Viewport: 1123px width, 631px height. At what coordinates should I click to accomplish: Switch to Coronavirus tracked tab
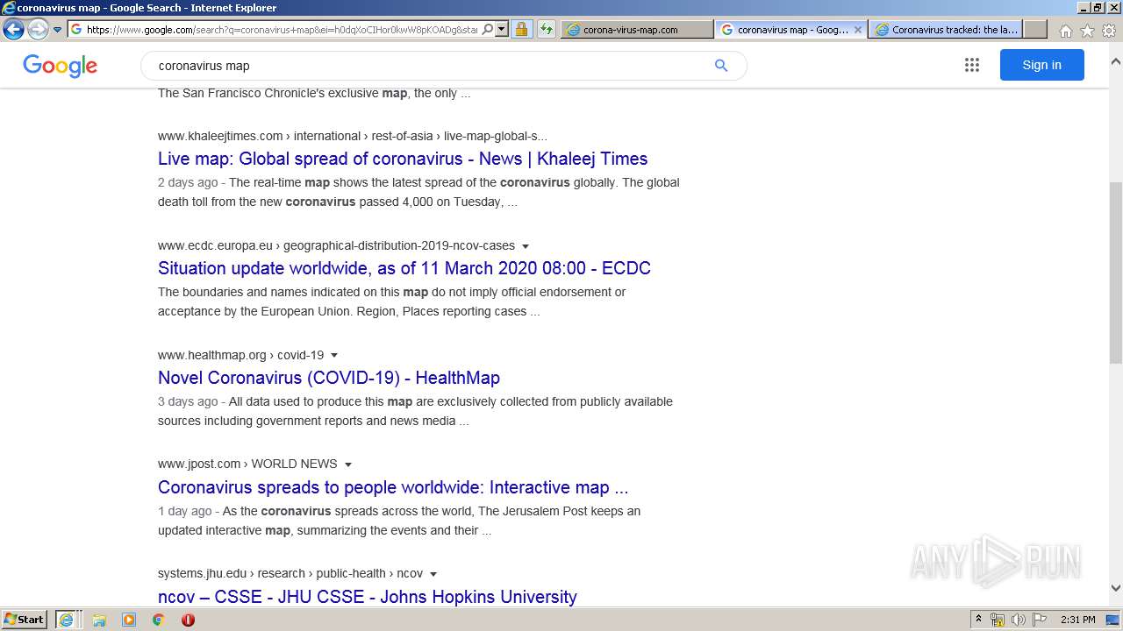946,29
